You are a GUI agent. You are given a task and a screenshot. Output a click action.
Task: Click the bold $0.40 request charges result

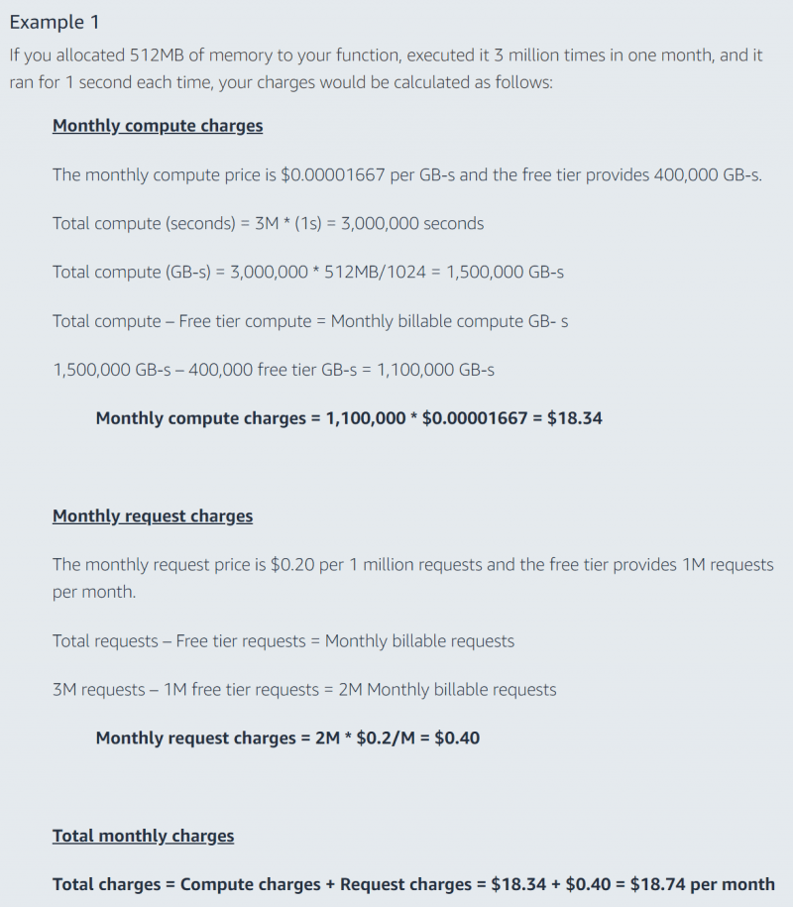click(x=287, y=738)
